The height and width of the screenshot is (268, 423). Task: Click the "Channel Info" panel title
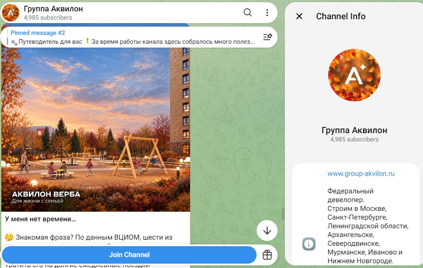pos(341,16)
